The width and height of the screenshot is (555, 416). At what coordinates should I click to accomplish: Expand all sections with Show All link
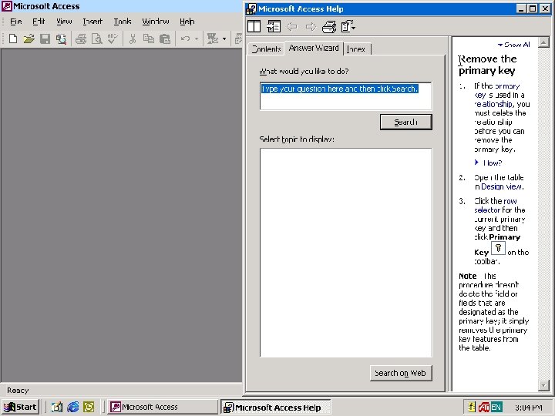tap(514, 45)
